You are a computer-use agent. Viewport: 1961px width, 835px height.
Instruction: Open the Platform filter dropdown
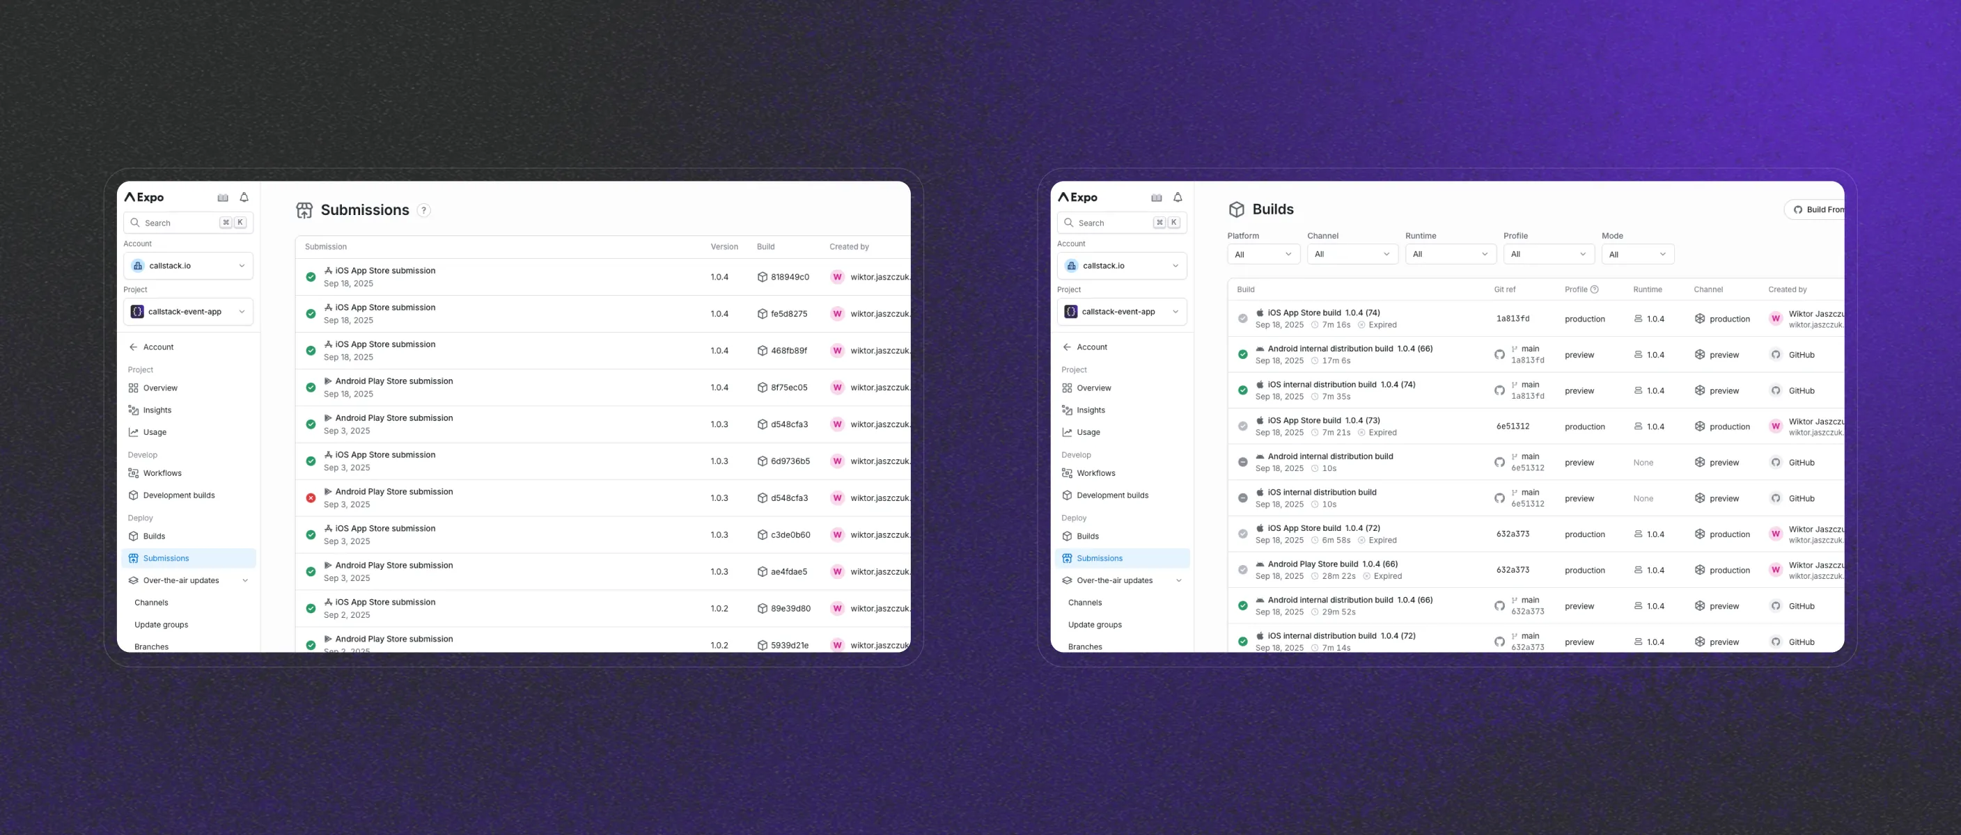[x=1263, y=255]
